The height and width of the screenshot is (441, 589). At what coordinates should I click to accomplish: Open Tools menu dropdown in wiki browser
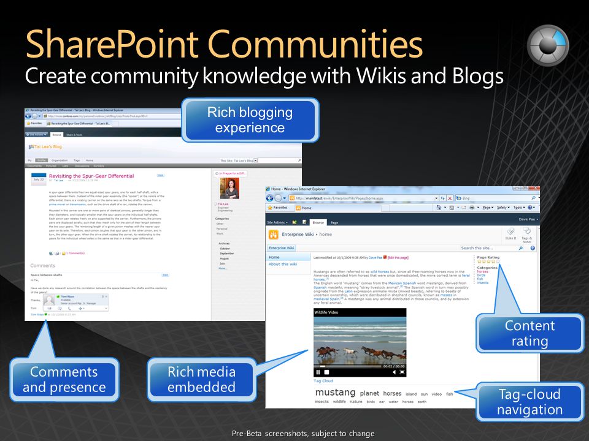[519, 208]
